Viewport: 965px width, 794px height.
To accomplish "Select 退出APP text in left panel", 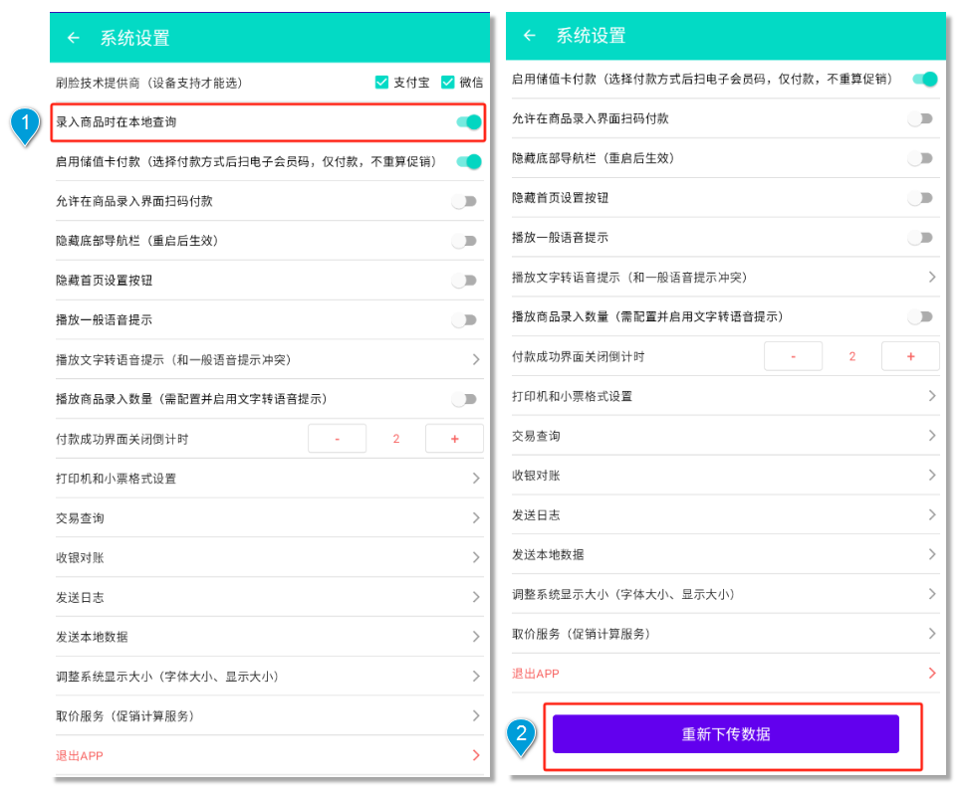I will tap(80, 756).
